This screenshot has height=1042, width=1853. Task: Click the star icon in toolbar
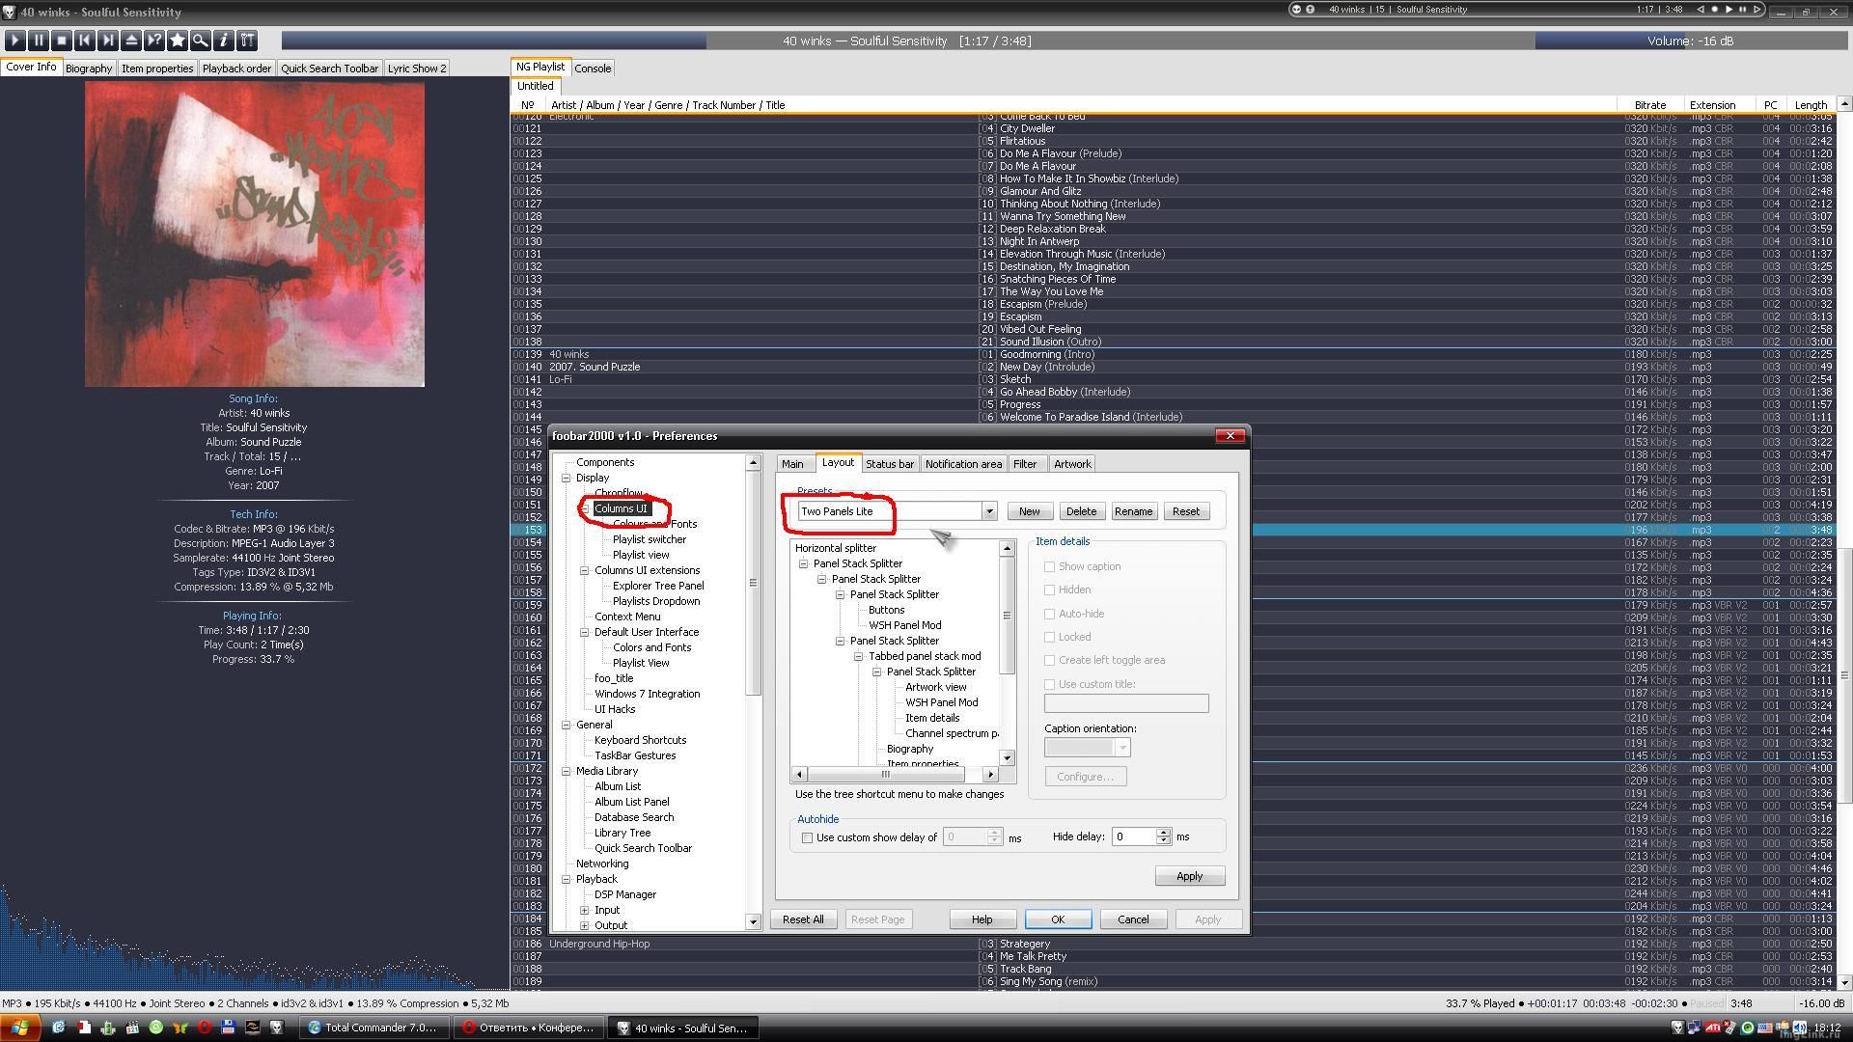click(x=178, y=41)
